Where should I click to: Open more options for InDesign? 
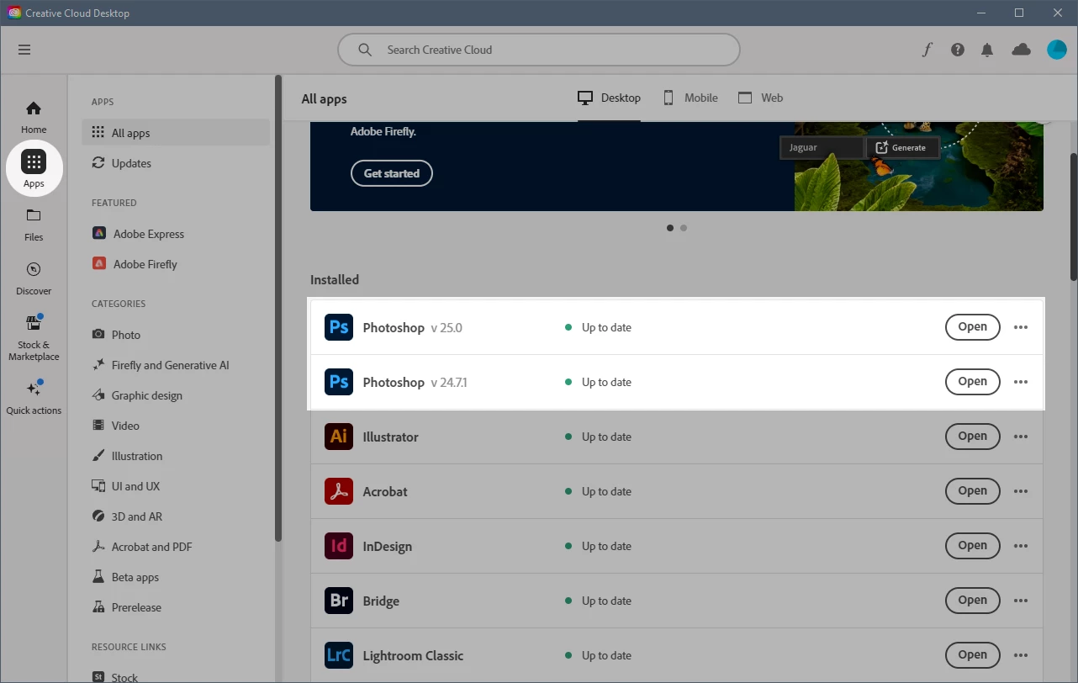[x=1021, y=546]
